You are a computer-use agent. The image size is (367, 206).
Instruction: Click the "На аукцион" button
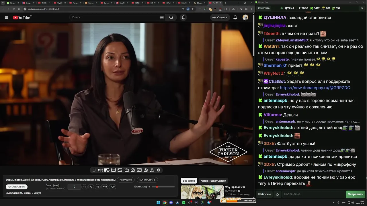(x=126, y=180)
